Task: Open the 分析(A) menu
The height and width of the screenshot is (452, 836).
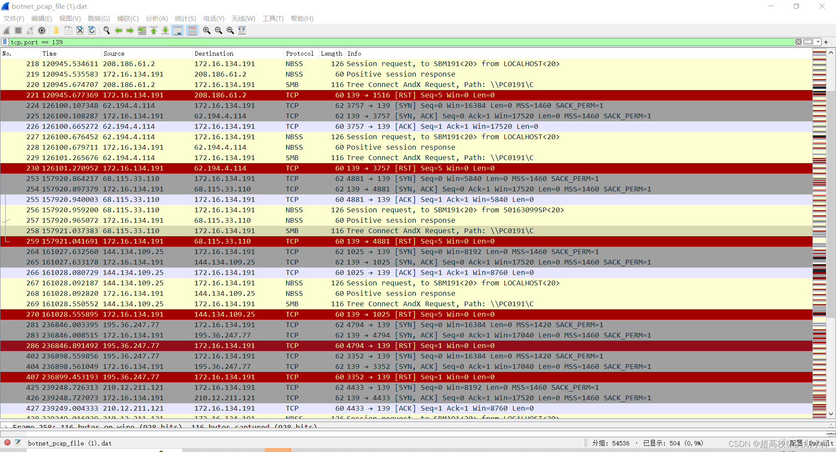Action: [x=157, y=19]
